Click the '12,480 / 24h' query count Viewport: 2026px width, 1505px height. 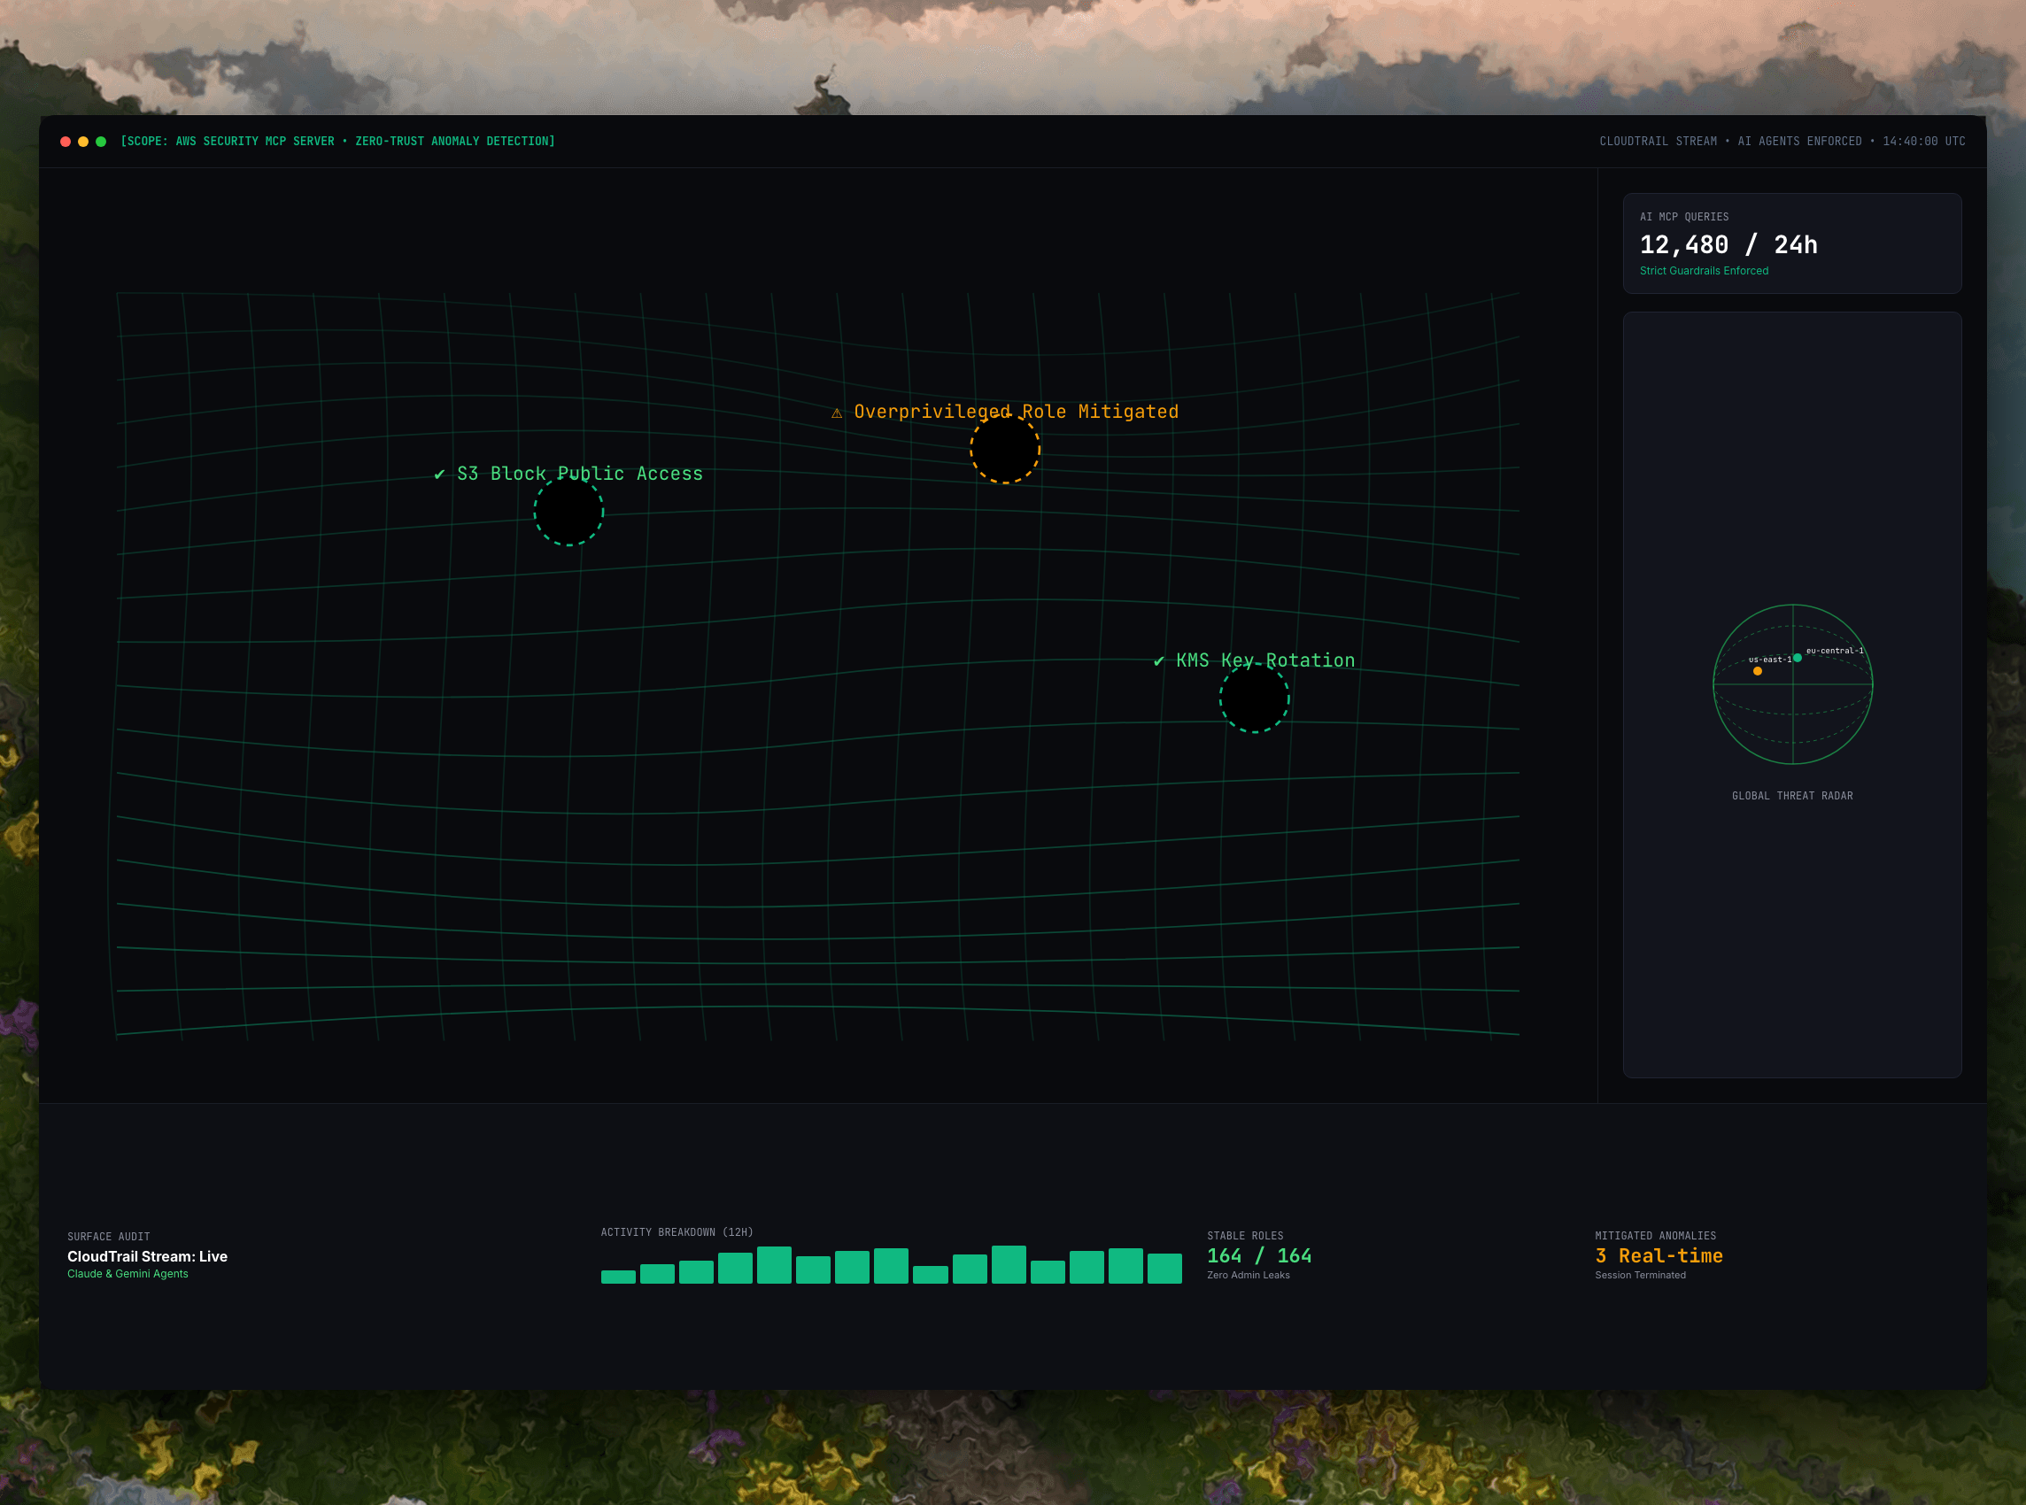1728,244
